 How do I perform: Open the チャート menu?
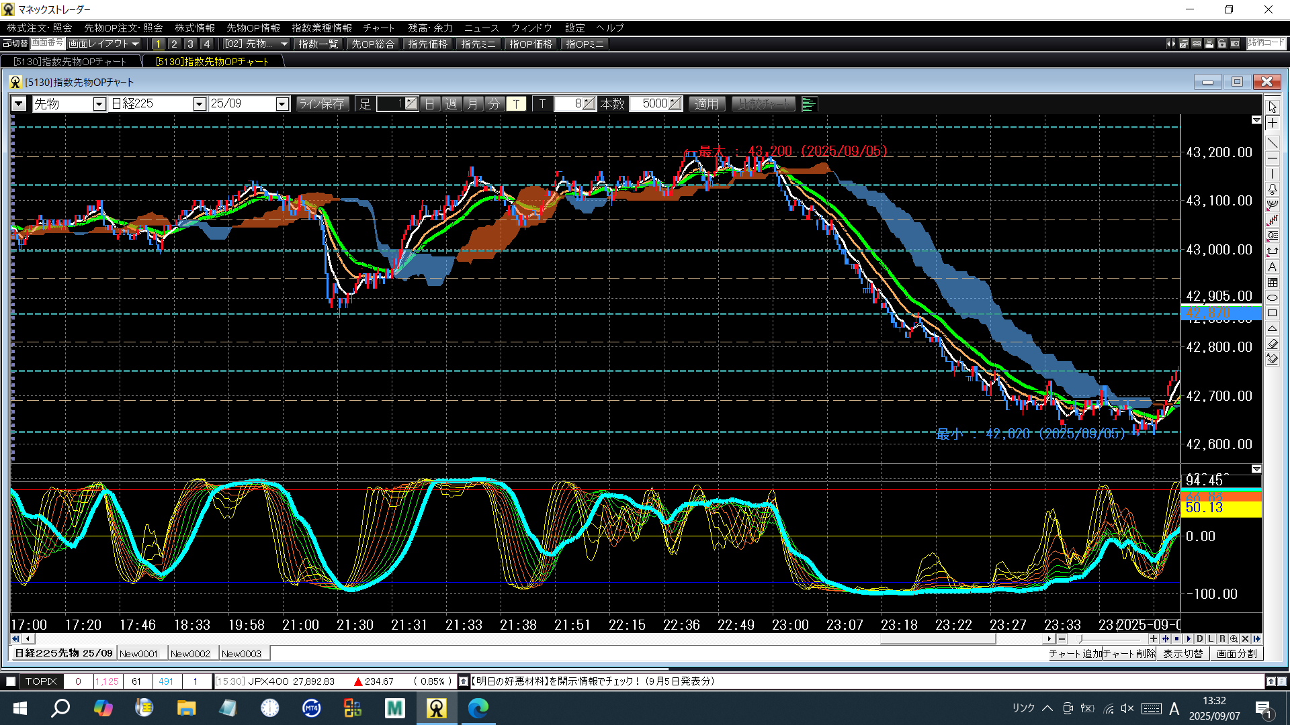[x=378, y=28]
